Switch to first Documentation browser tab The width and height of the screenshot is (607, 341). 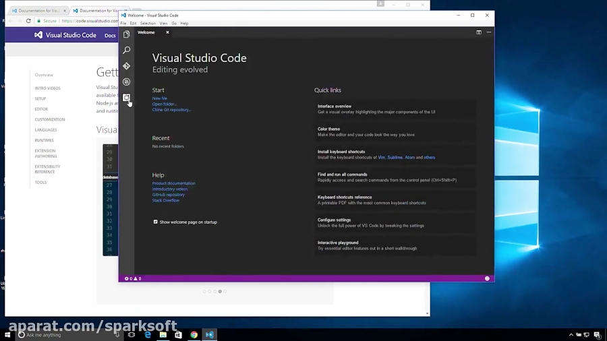[x=38, y=10]
